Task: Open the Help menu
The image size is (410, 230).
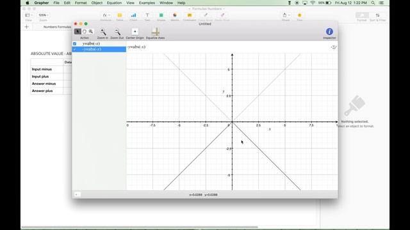Action: pyautogui.click(x=181, y=3)
